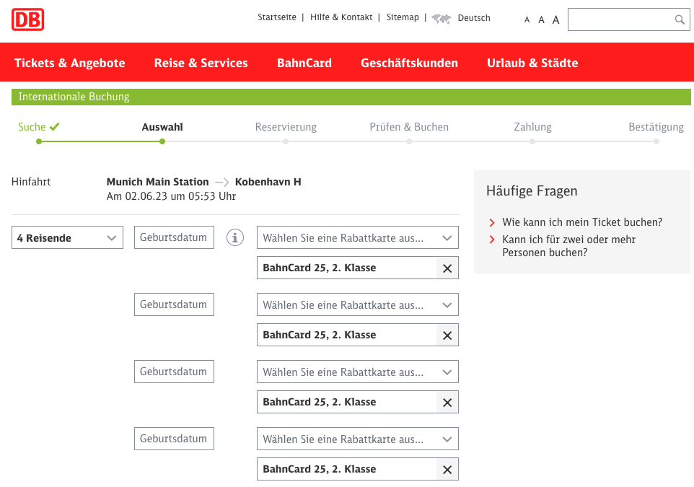694x487 pixels.
Task: Click the Hilfe & Kontakt link
Action: click(x=341, y=17)
